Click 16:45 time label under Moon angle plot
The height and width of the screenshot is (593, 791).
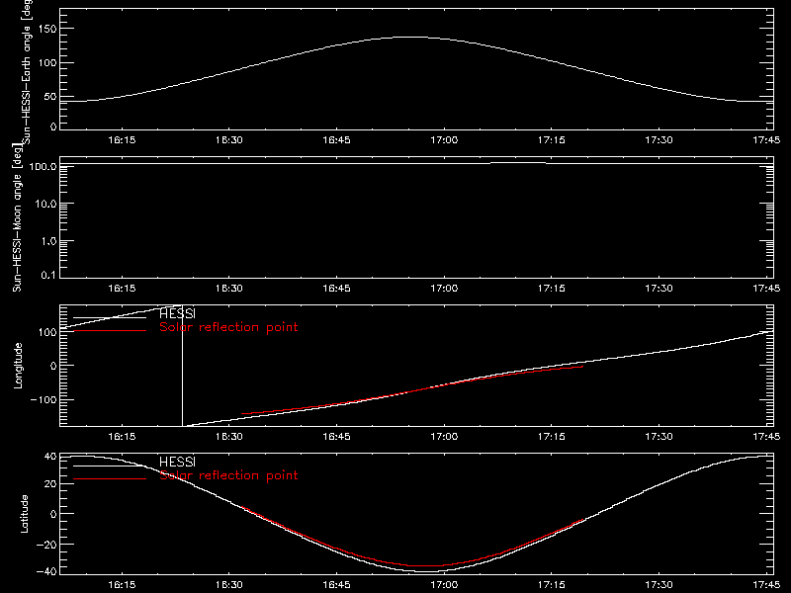point(336,289)
